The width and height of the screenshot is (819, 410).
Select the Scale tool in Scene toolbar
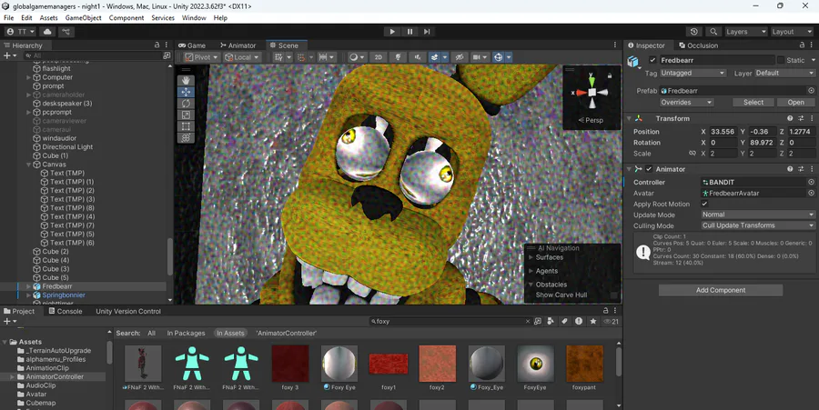click(187, 115)
